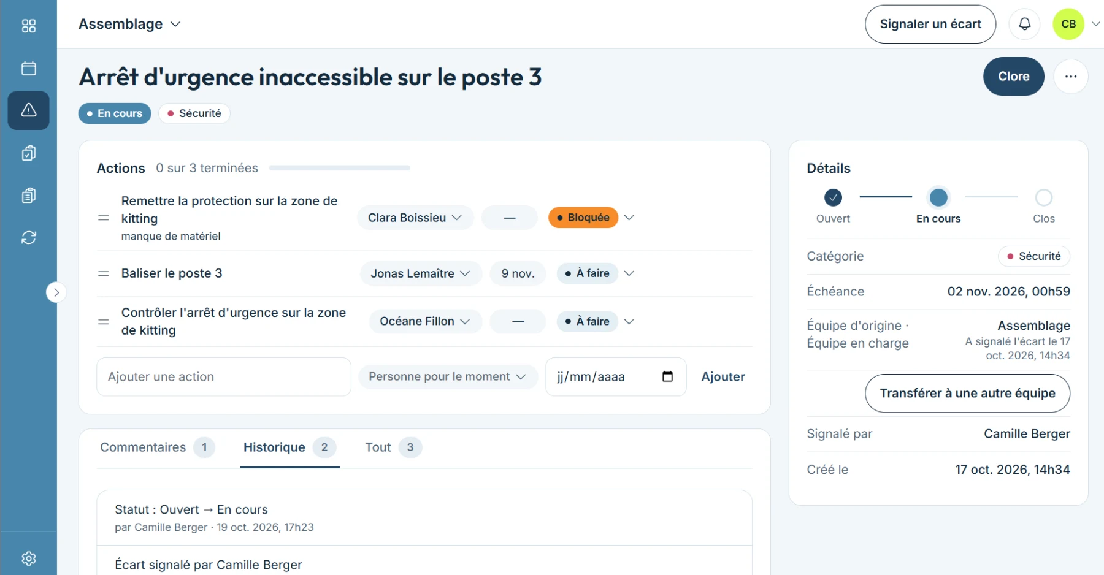
Task: Switch to the Historique tab
Action: click(x=289, y=447)
